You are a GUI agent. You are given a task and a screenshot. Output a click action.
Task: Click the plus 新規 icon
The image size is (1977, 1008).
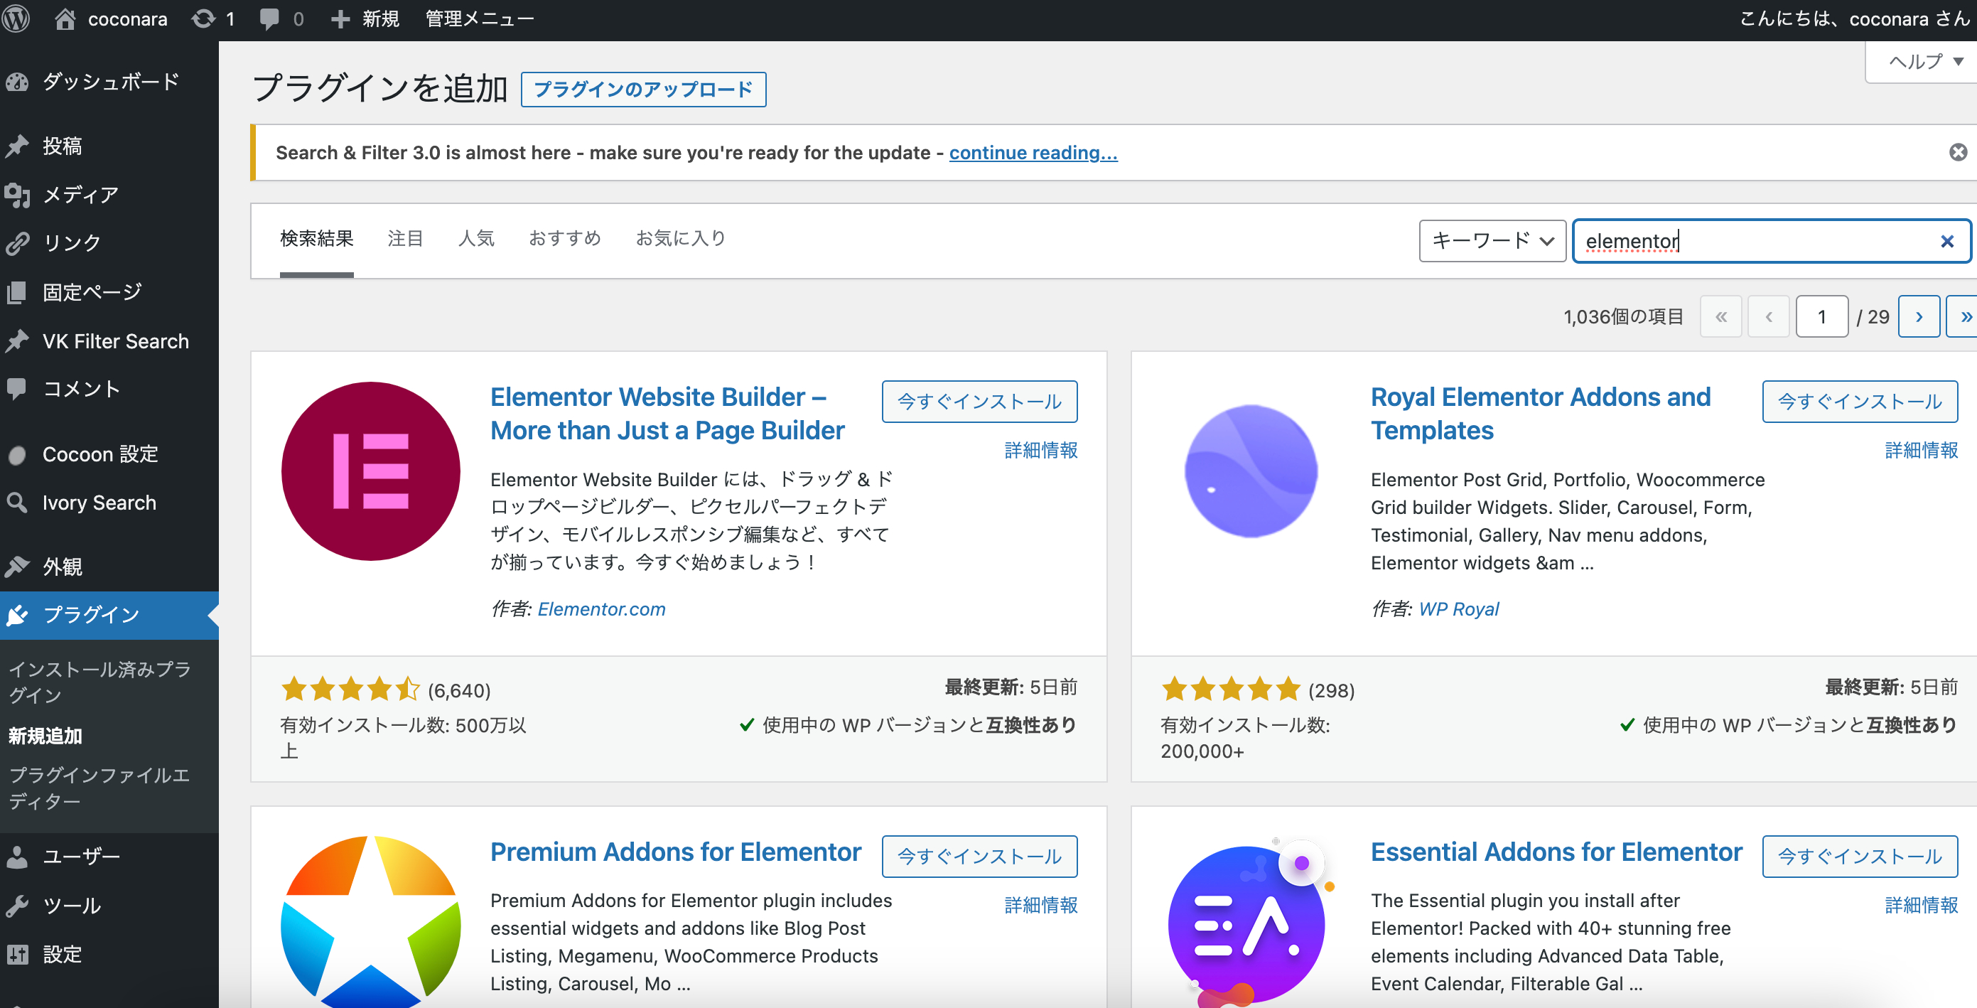pos(340,18)
